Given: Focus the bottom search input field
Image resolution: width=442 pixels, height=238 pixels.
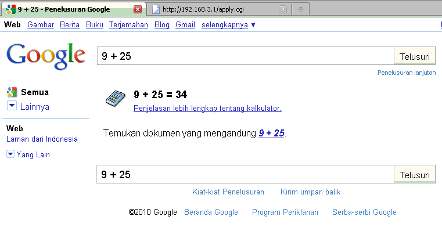Looking at the screenshot, I should (x=245, y=174).
